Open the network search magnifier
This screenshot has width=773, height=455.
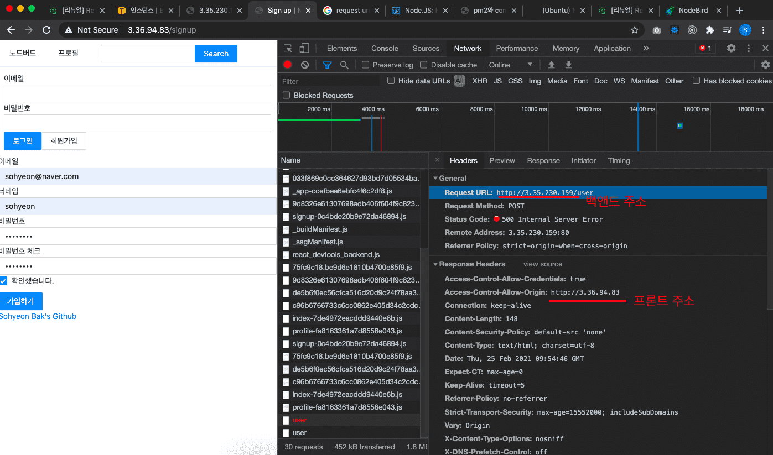[x=344, y=65]
